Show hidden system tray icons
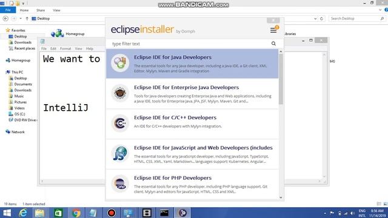The image size is (388, 218). (325, 213)
